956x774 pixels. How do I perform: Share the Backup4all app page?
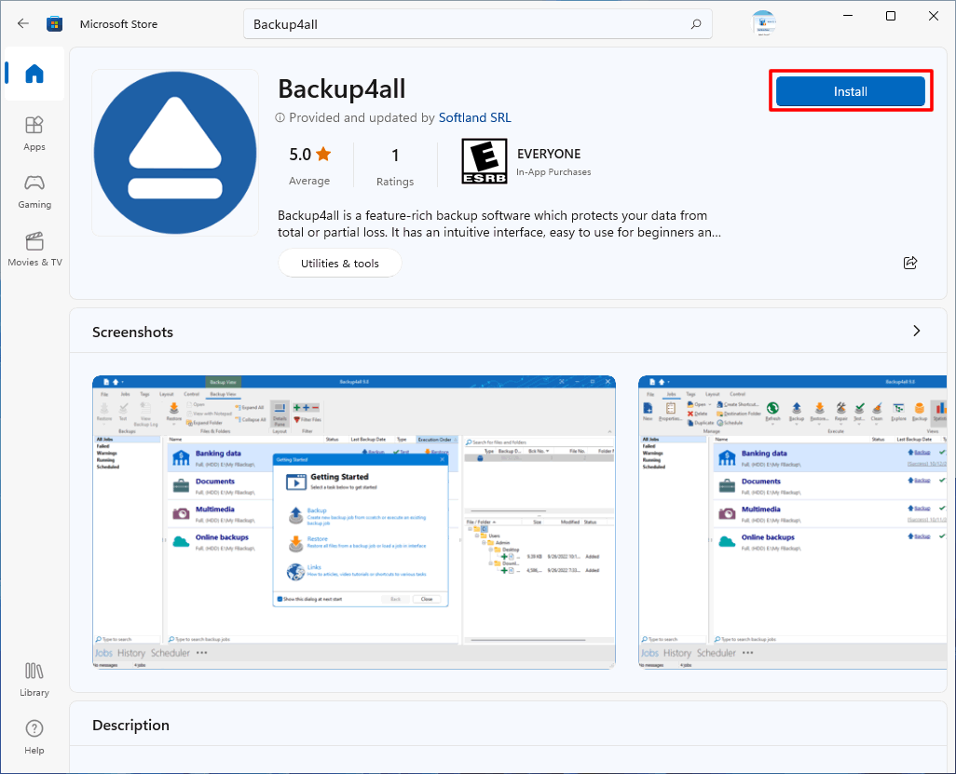coord(910,263)
